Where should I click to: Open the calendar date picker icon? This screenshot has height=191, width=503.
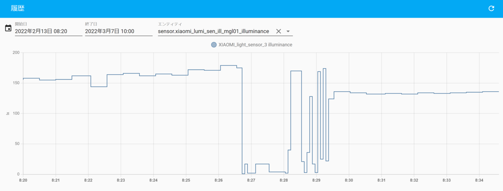point(8,28)
